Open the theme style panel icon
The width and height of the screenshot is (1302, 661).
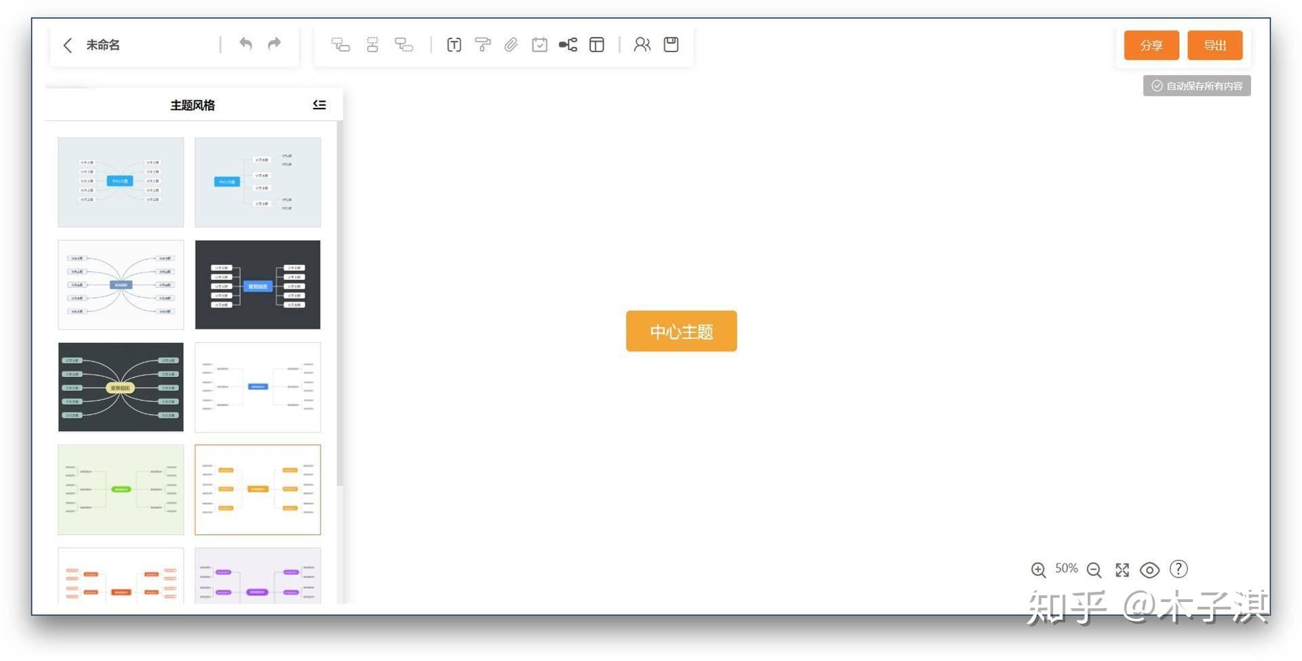tap(597, 45)
